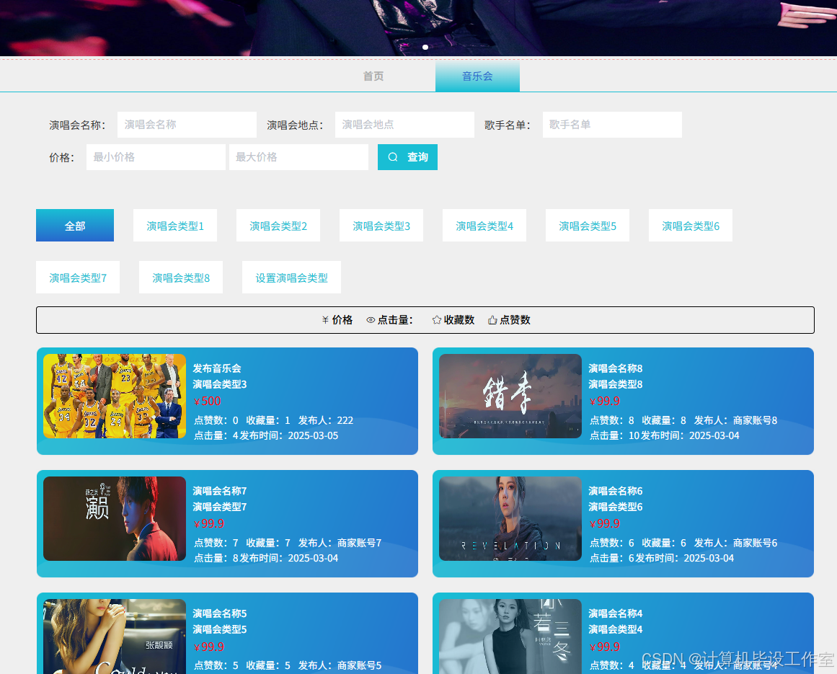Viewport: 837px width, 674px height.
Task: Filter by 演唱会类型4
Action: pos(484,225)
